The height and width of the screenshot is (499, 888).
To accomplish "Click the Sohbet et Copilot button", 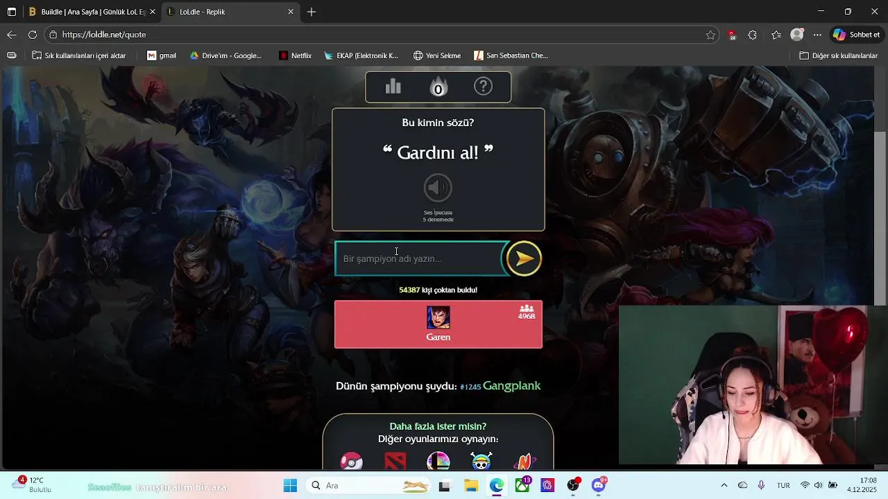I will (x=857, y=35).
